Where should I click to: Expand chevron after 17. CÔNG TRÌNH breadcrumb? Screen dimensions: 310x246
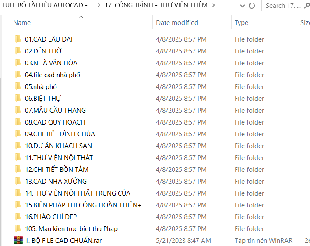(x=214, y=5)
